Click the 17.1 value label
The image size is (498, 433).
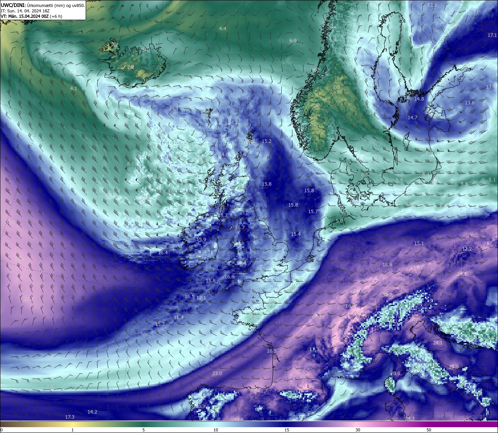[492, 35]
